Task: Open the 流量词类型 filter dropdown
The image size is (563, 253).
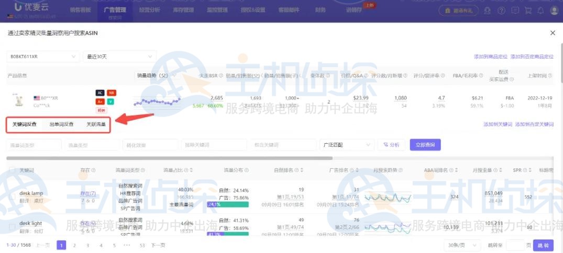Action: (x=34, y=145)
